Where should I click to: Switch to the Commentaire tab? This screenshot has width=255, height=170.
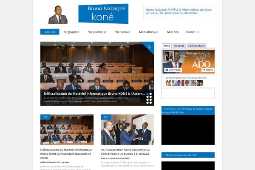196,46
